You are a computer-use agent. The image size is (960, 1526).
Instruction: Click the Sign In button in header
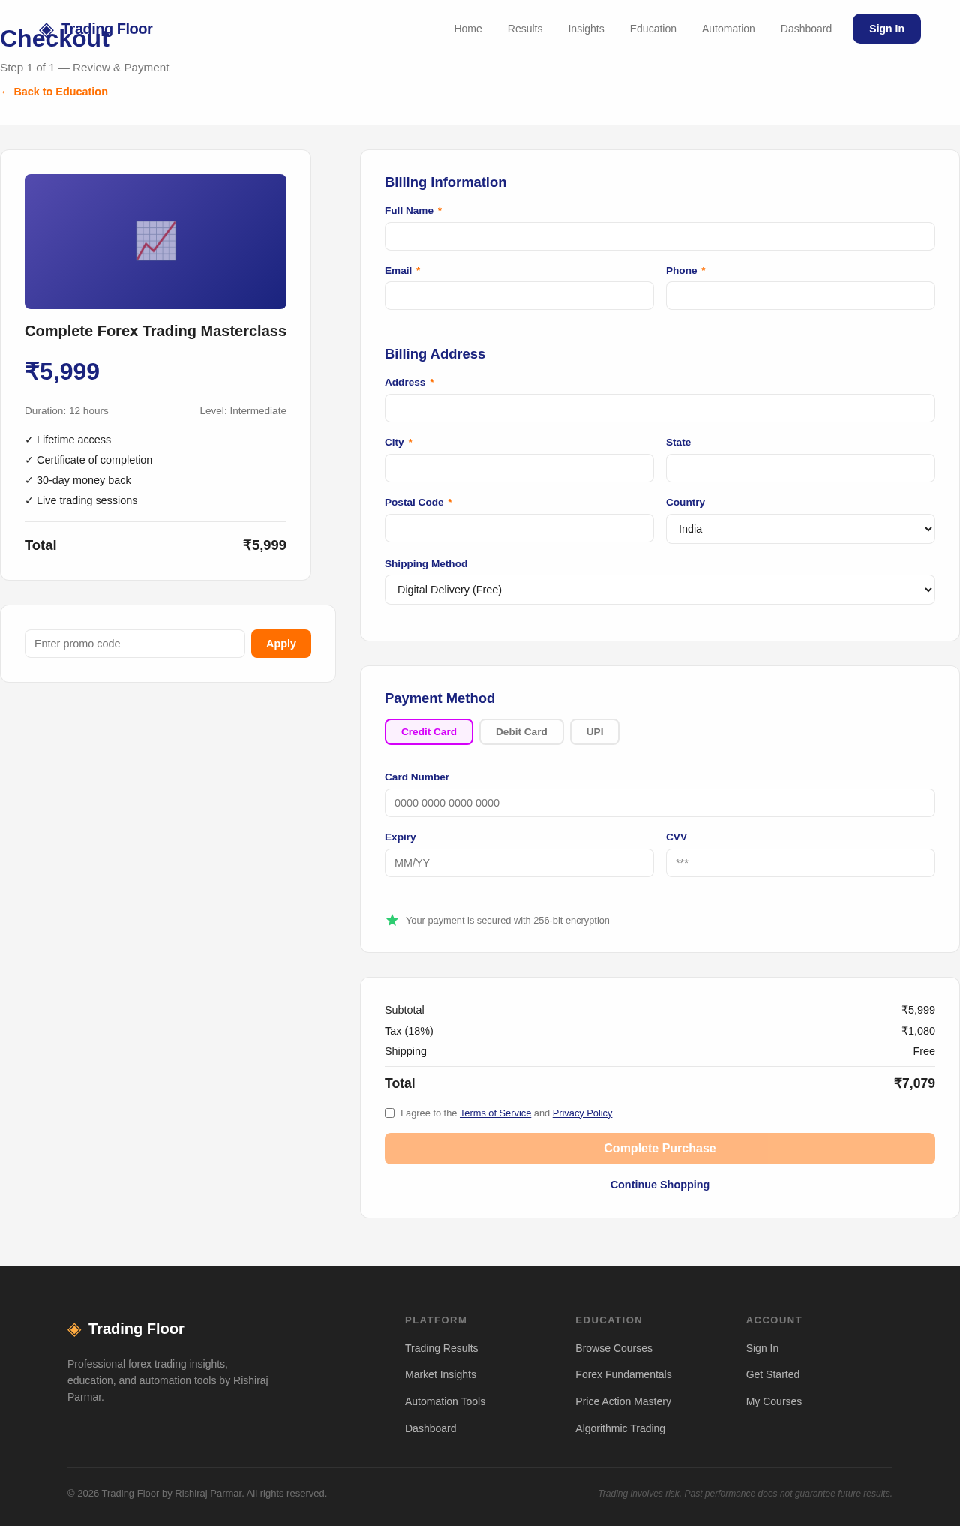pyautogui.click(x=886, y=29)
